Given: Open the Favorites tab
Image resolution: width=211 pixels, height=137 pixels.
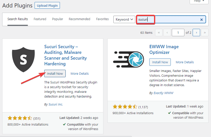Looking at the screenshot, I should pos(102,19).
